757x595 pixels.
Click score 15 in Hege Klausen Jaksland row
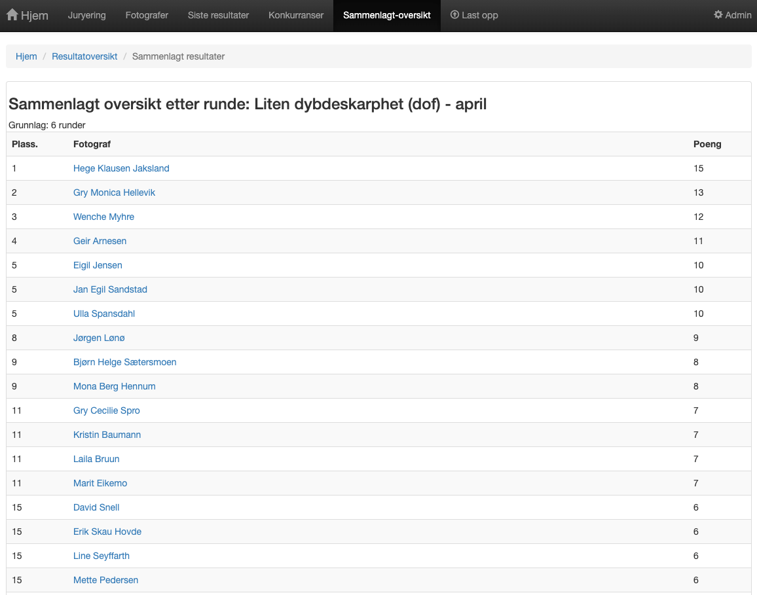coord(699,168)
